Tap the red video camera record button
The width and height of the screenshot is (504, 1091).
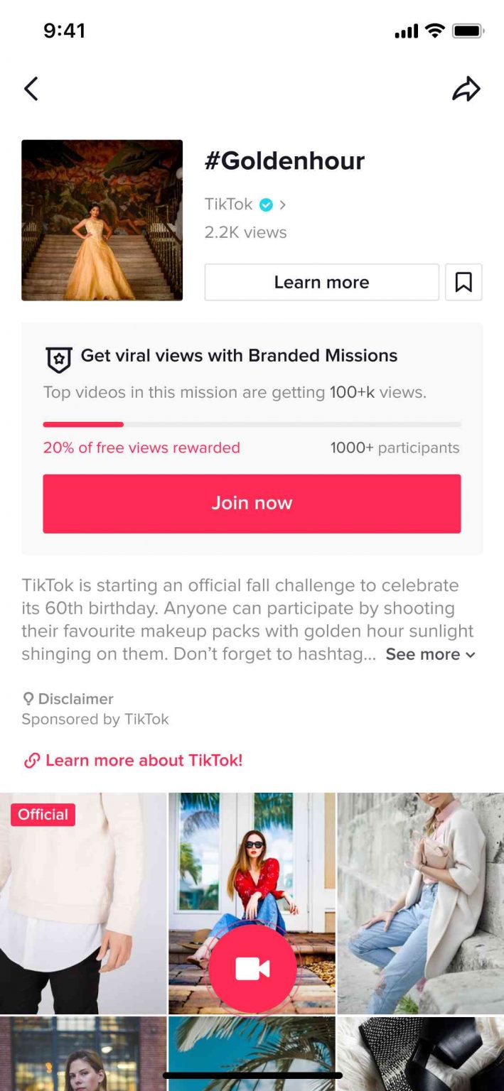pyautogui.click(x=252, y=968)
